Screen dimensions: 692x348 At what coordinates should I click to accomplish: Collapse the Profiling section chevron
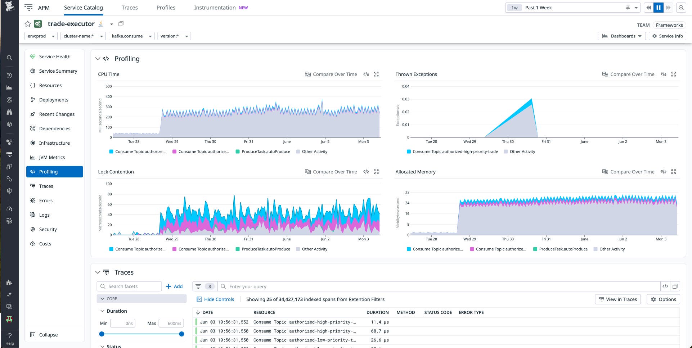pos(98,59)
